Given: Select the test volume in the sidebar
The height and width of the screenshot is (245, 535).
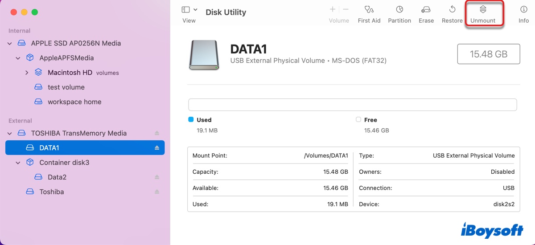Looking at the screenshot, I should (66, 87).
